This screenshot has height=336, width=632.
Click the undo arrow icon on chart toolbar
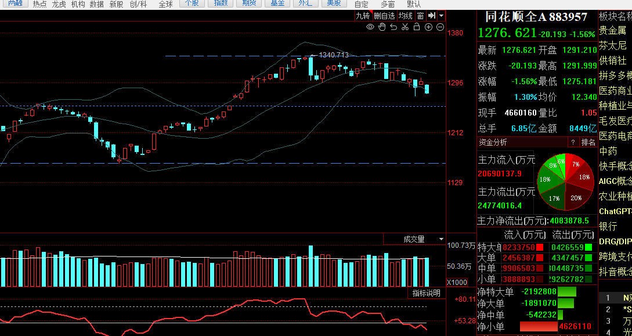[x=393, y=27]
